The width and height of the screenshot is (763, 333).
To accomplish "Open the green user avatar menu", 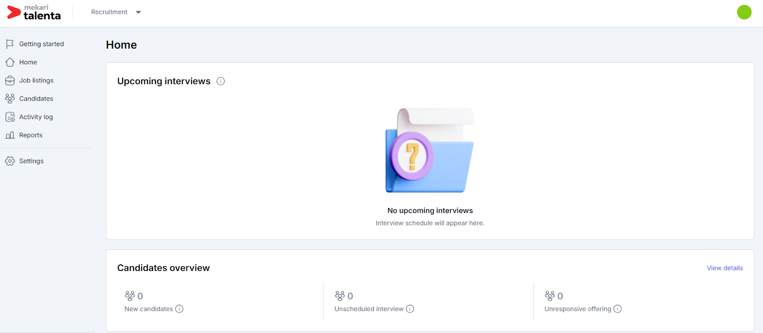I will (744, 12).
